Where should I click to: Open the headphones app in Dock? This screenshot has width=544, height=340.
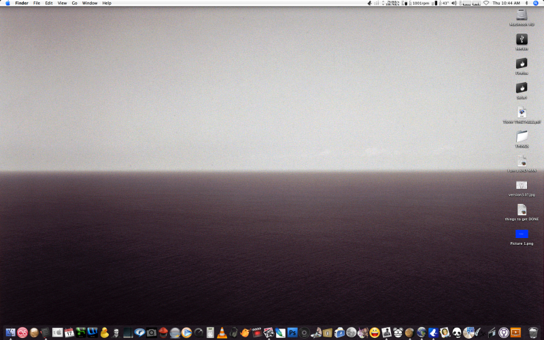(233, 333)
